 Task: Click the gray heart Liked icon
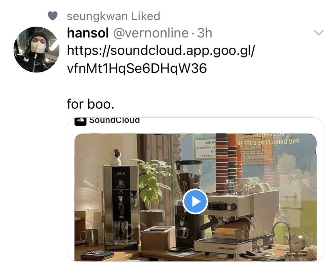click(53, 16)
